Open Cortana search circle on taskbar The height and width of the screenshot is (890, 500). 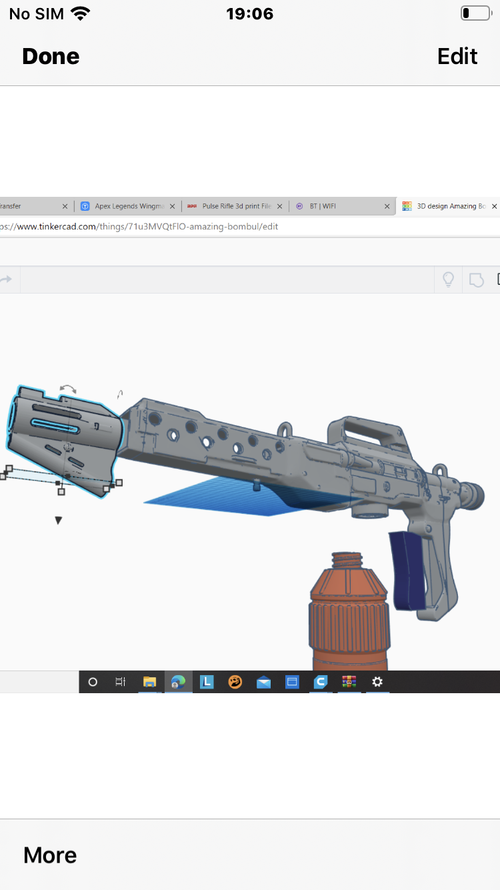pyautogui.click(x=93, y=682)
